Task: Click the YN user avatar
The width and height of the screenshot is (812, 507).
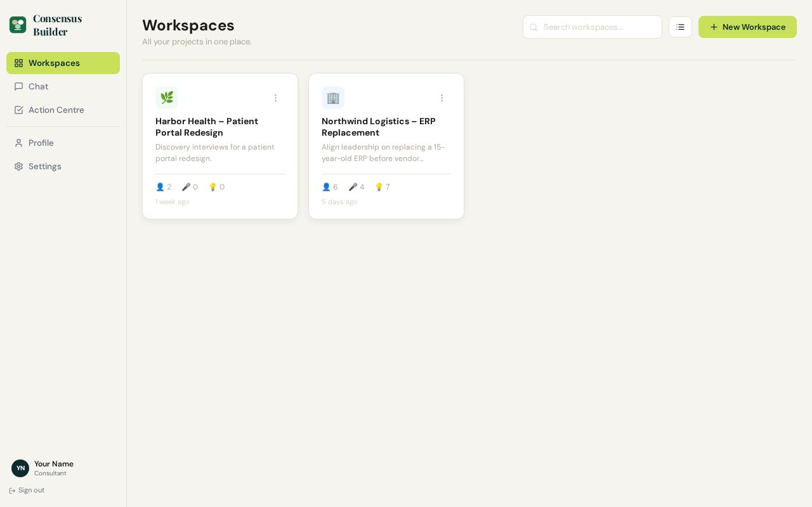Action: point(20,468)
